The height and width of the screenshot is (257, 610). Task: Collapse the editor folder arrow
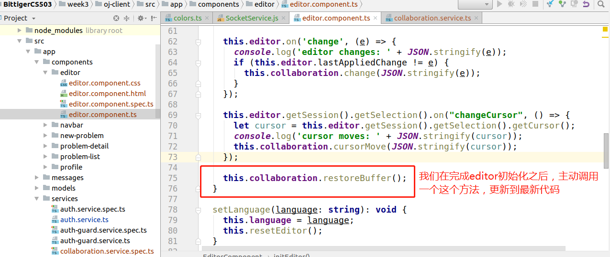click(x=45, y=73)
